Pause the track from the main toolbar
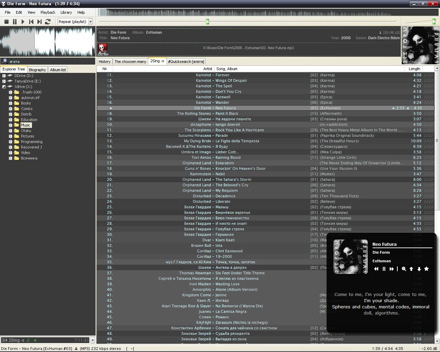This screenshot has height=352, width=440. [x=15, y=22]
